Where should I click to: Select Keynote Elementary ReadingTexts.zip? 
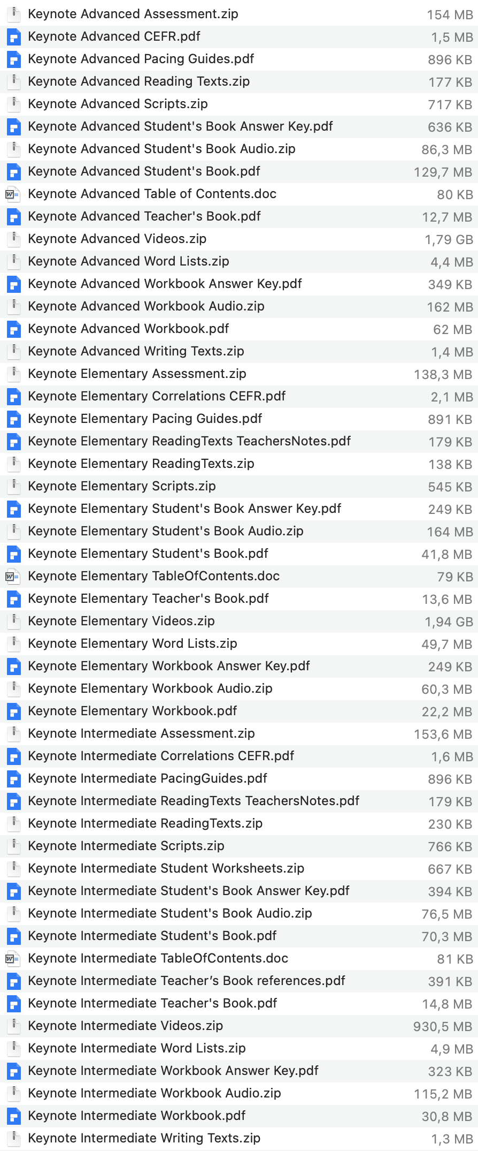click(141, 464)
